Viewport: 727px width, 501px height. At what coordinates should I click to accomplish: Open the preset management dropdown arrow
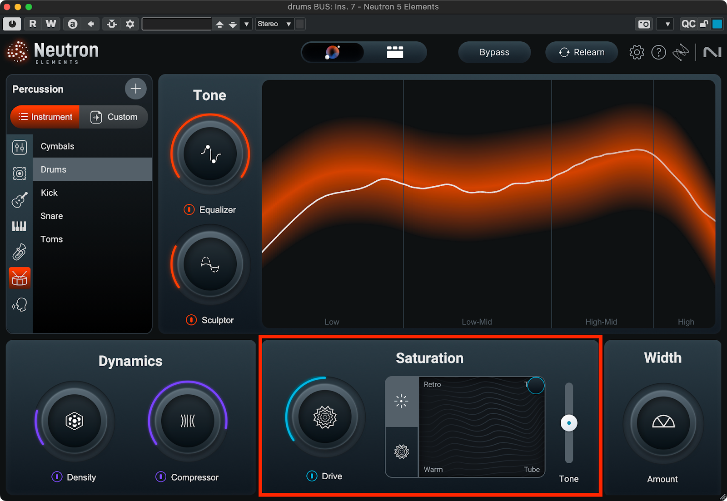246,24
